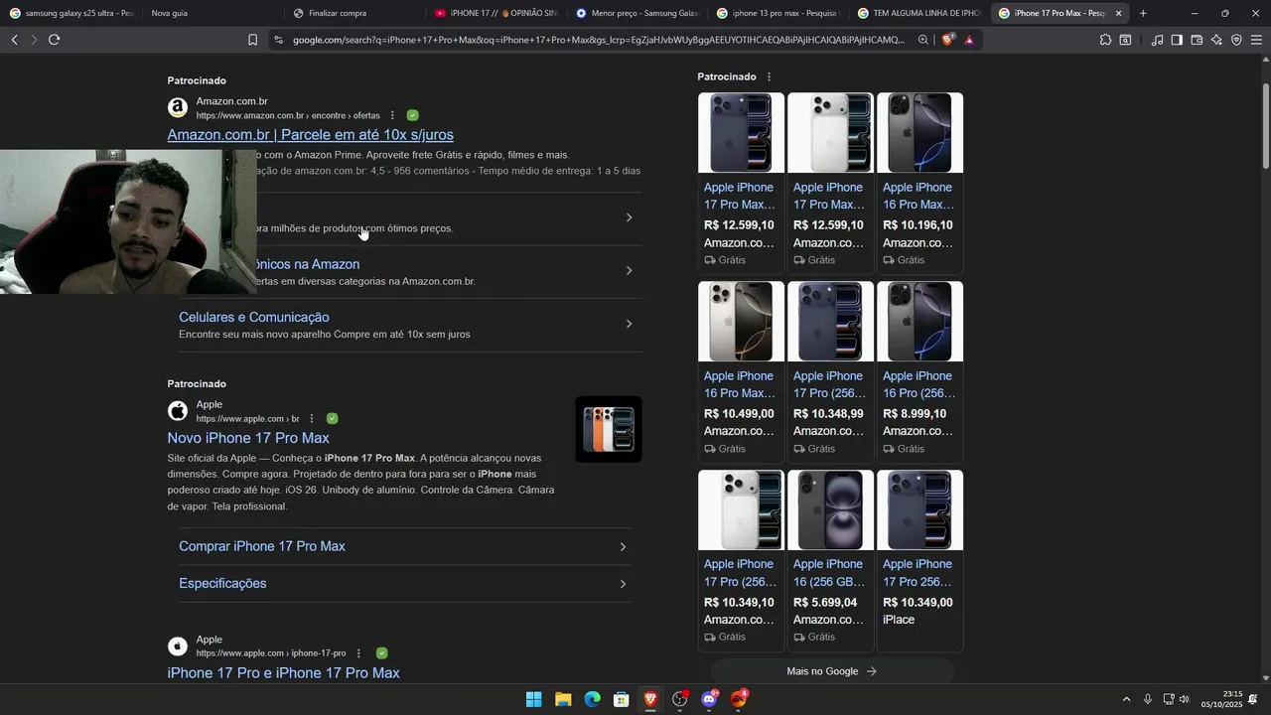
Task: Open Brave VPN shield icon
Action: (x=1236, y=40)
